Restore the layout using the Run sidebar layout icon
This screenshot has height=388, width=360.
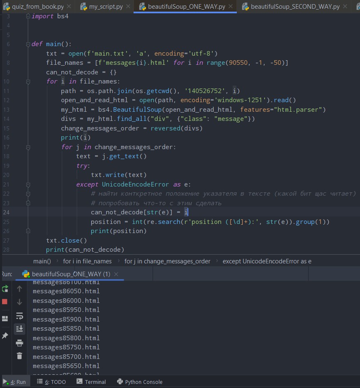(5, 319)
